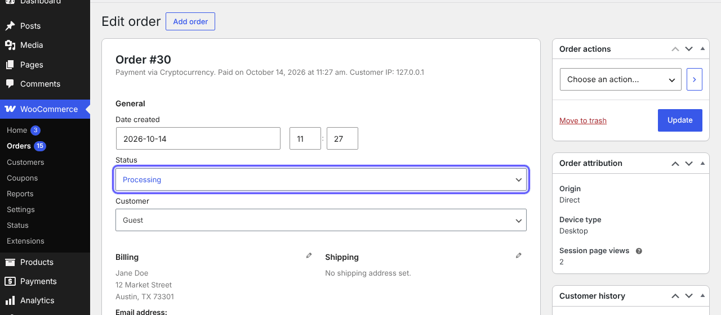Click the Posts pin icon in sidebar

(10, 26)
